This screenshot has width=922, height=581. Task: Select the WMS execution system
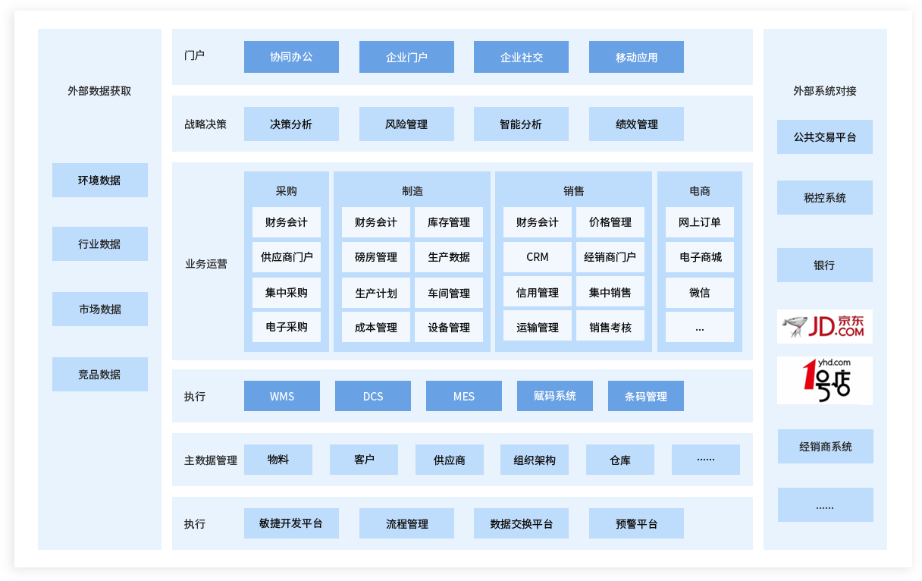tap(281, 395)
